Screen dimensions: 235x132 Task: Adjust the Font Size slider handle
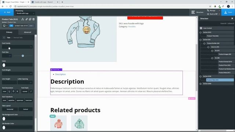[x=23, y=56]
